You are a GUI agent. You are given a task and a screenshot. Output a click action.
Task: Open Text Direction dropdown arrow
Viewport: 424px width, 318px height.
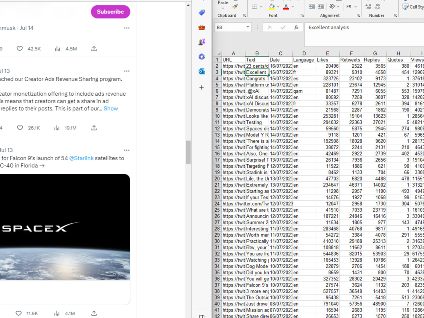[355, 7]
